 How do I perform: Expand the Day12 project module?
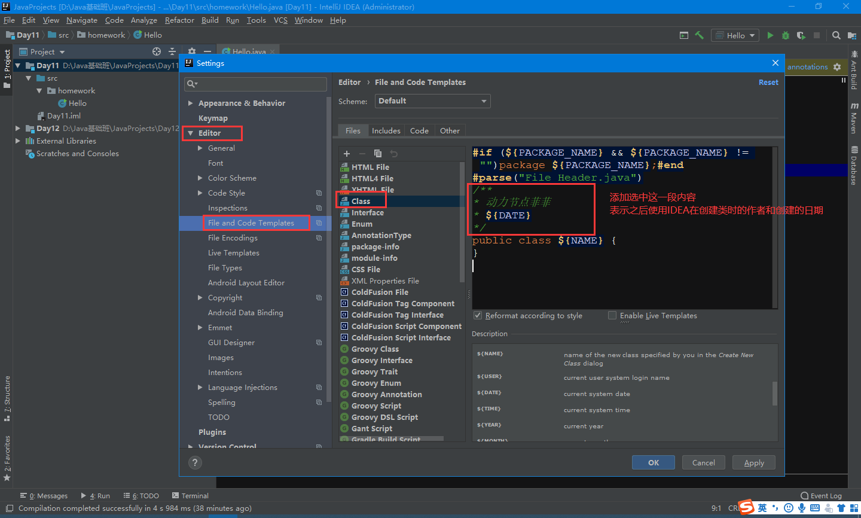coord(18,128)
